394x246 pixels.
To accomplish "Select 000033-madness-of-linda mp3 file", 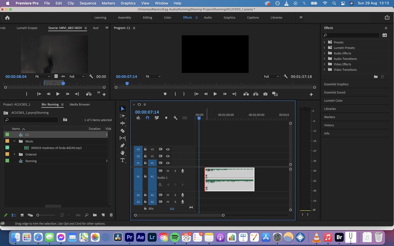I will pos(56,148).
